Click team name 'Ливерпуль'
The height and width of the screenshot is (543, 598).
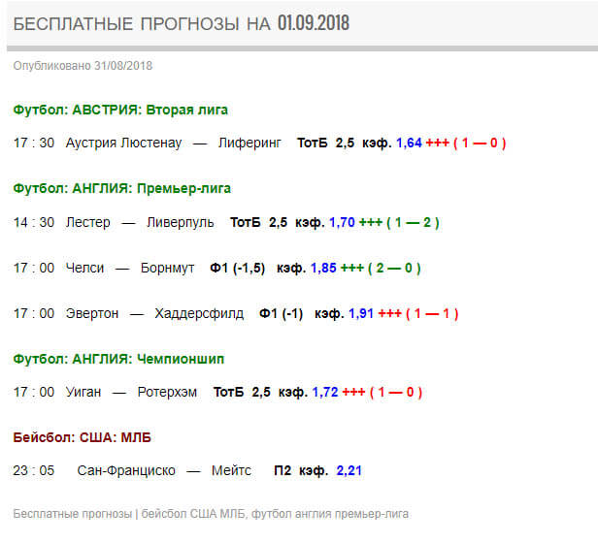[x=180, y=223]
